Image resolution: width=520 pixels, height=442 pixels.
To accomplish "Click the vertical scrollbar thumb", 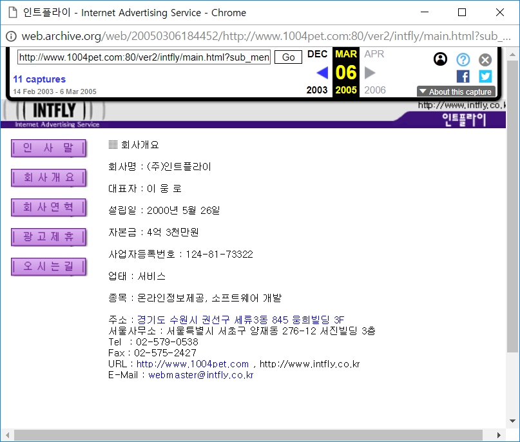I will (512, 206).
